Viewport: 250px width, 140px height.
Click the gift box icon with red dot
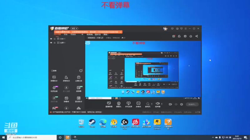point(174,36)
